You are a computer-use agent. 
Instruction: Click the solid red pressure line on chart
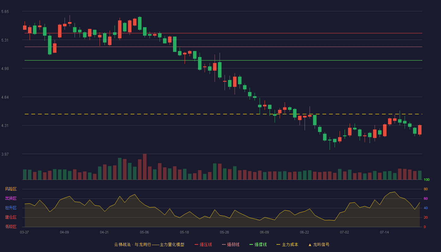click(x=223, y=33)
